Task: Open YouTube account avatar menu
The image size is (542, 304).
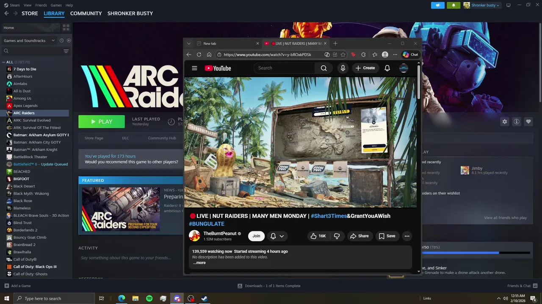Action: coord(404,68)
